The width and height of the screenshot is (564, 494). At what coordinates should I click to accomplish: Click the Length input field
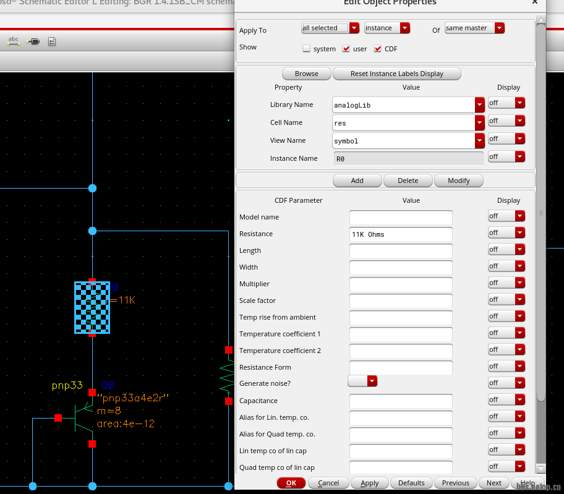click(401, 251)
